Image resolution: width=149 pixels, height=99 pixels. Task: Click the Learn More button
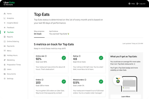pyautogui.click(x=126, y=97)
